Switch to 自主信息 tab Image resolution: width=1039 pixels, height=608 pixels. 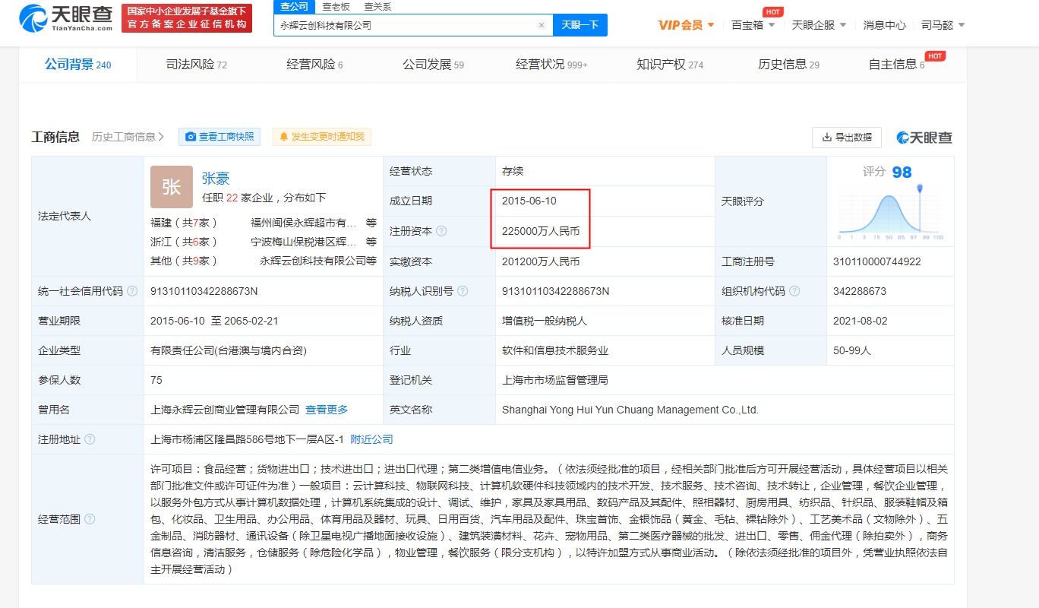[897, 65]
